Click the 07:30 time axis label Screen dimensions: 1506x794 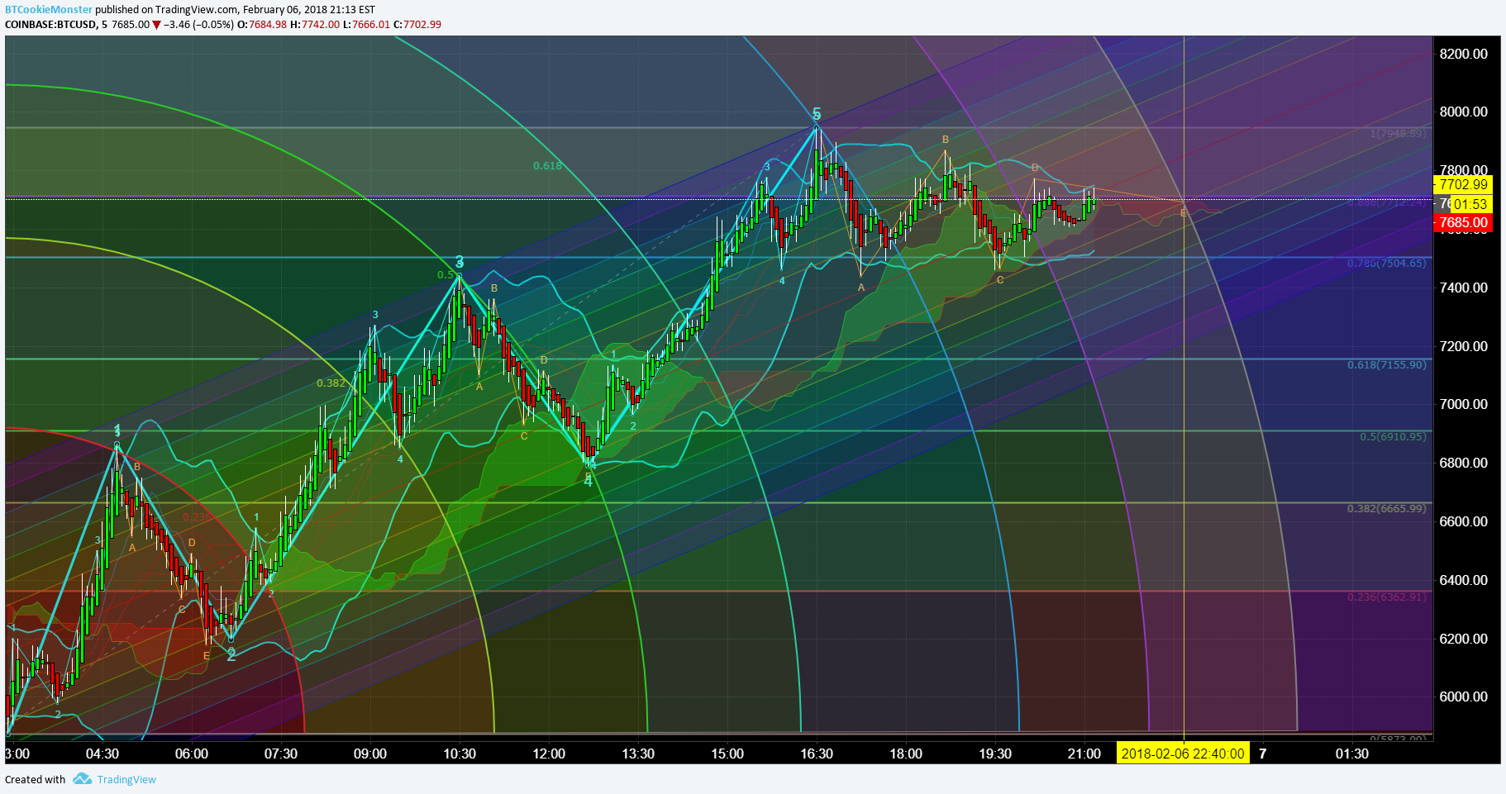point(281,754)
